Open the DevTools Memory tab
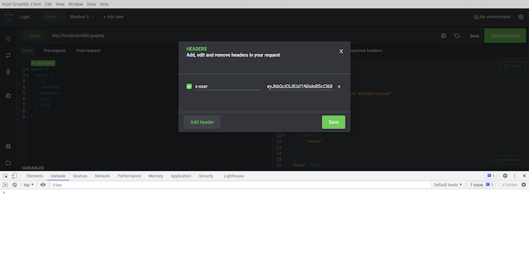Image resolution: width=529 pixels, height=277 pixels. tap(156, 175)
